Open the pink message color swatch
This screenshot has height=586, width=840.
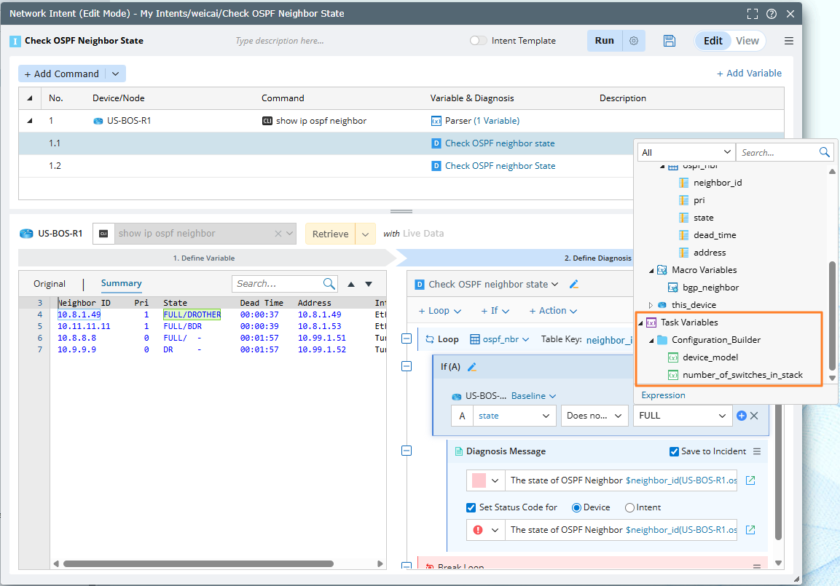pos(479,480)
